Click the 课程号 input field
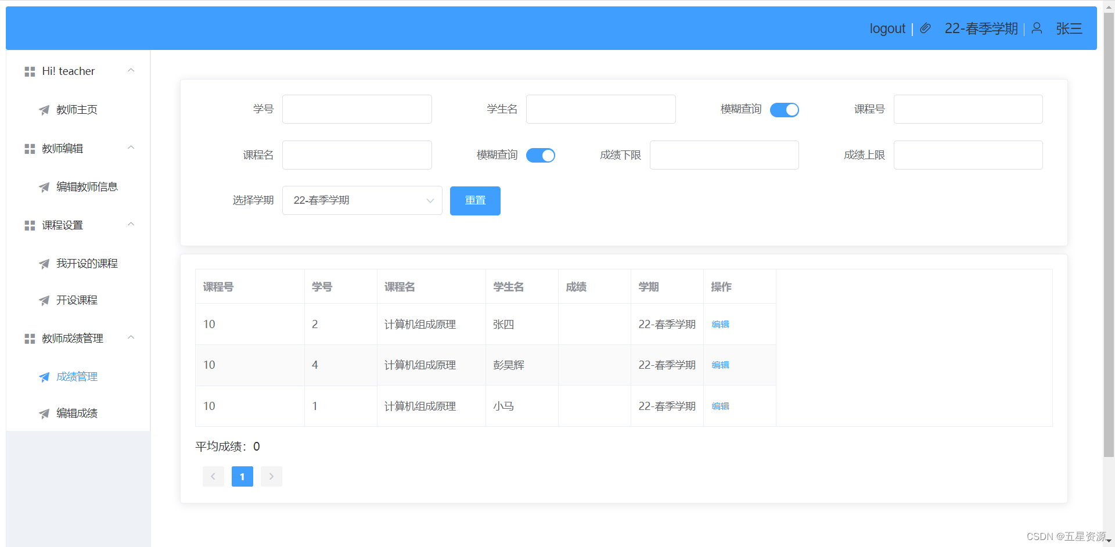1115x547 pixels. tap(968, 109)
